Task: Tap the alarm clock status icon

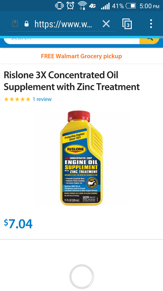Action: (x=71, y=6)
